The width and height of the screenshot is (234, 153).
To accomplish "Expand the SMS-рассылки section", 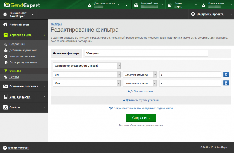I will click(x=45, y=97).
